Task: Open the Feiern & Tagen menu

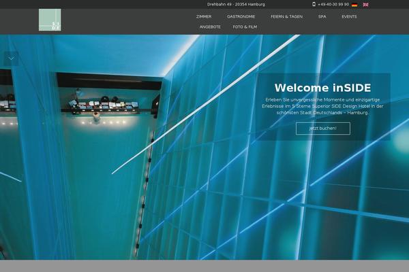Action: (287, 16)
